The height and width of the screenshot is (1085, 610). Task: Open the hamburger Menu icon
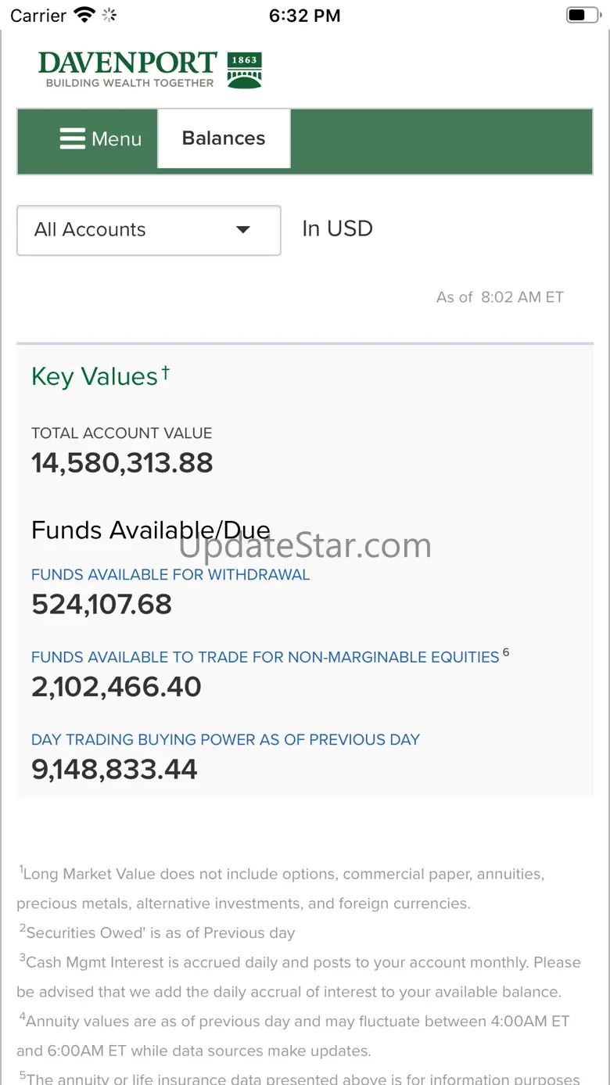click(73, 139)
